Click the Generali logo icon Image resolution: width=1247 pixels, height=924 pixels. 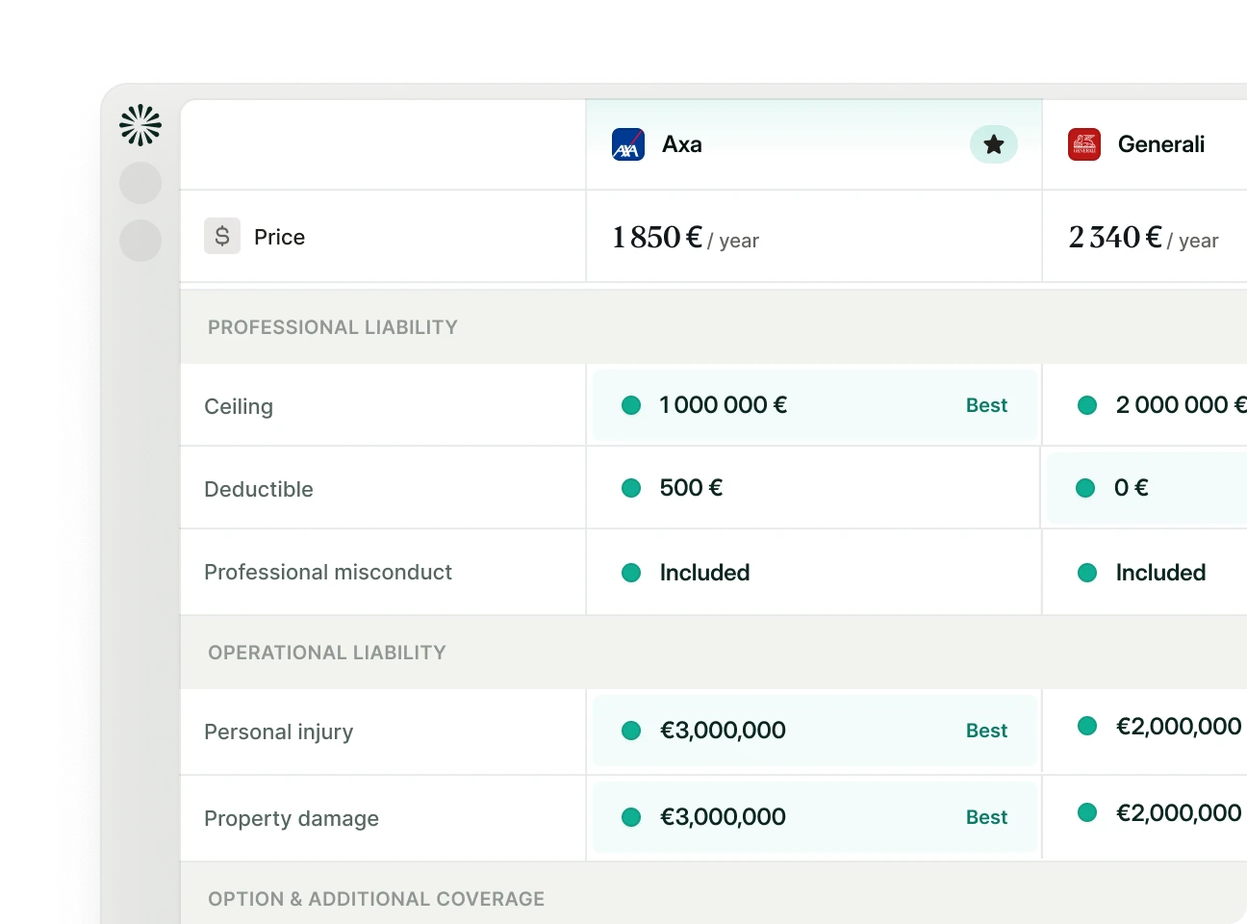(1084, 144)
